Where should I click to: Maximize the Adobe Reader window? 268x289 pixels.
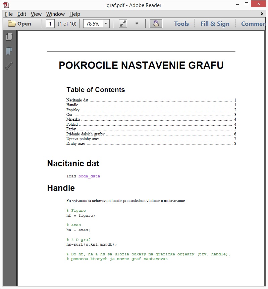[247, 4]
